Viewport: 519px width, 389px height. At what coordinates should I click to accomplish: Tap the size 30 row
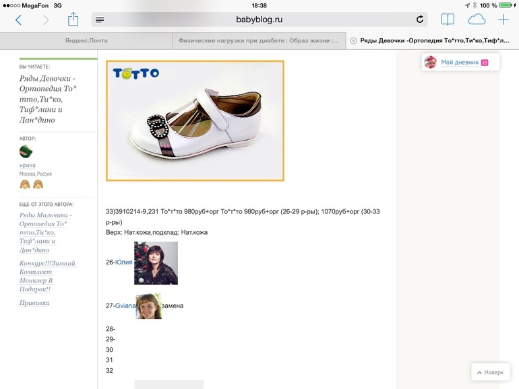110,350
